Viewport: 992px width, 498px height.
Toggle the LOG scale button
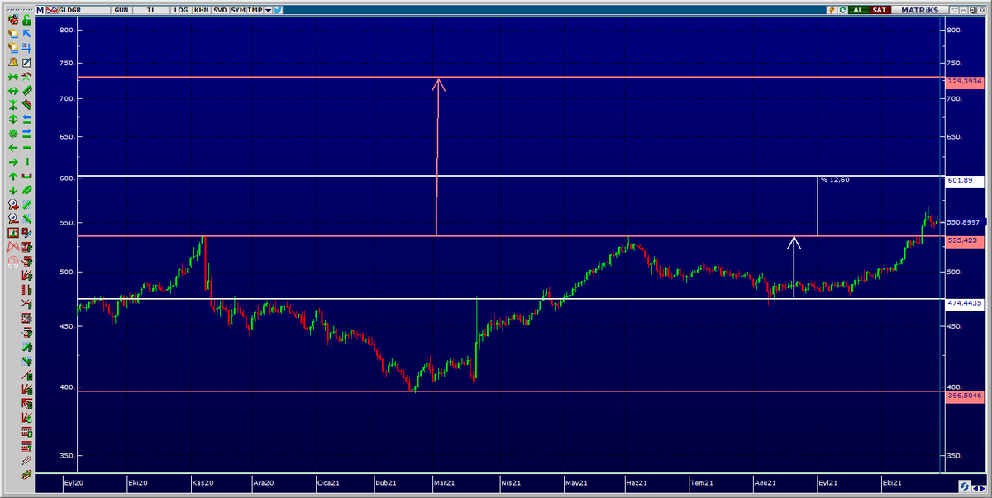click(x=181, y=10)
